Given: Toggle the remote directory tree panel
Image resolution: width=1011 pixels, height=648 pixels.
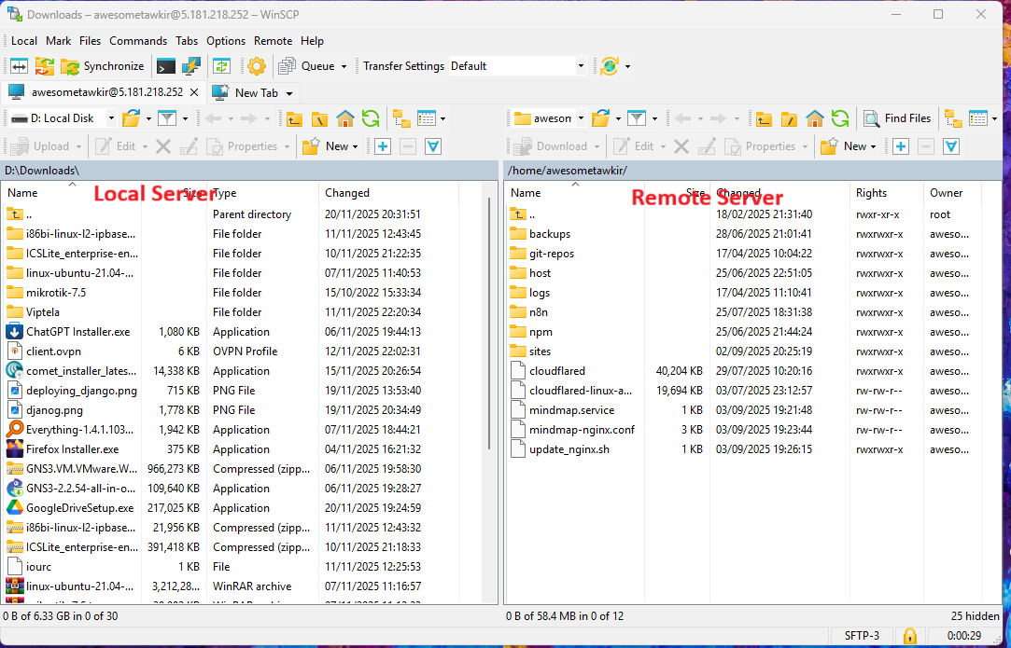Looking at the screenshot, I should tap(952, 118).
